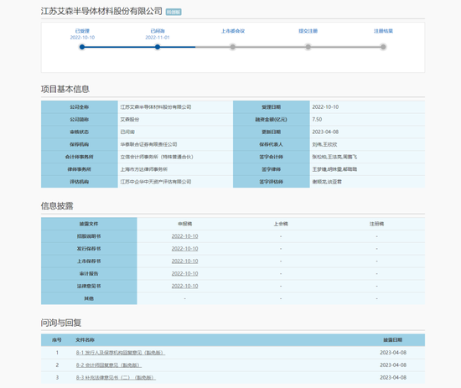Click the 注册结果 progress step dot
Screen dimensions: 461x388
[383, 47]
